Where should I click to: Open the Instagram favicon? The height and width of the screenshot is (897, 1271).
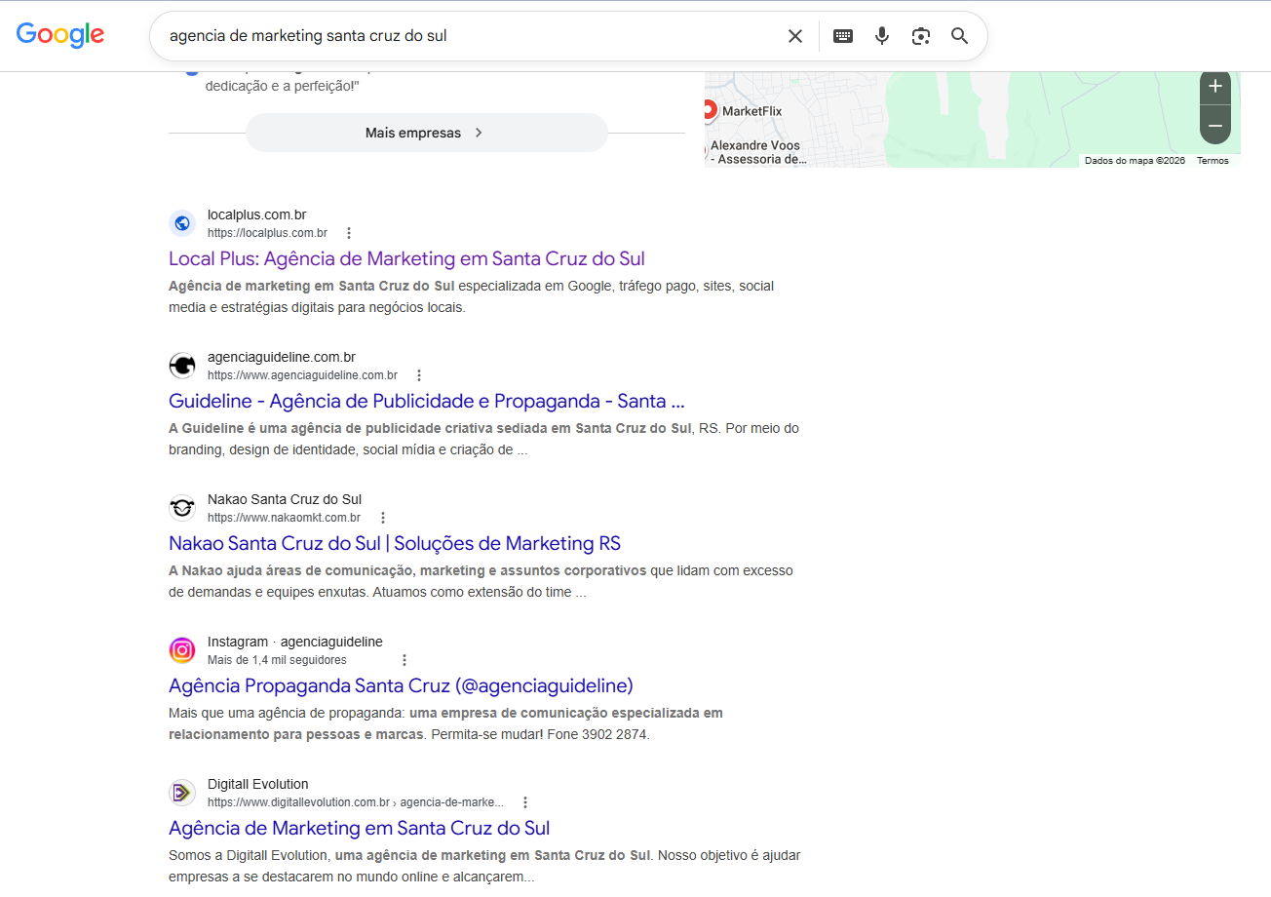[x=182, y=650]
